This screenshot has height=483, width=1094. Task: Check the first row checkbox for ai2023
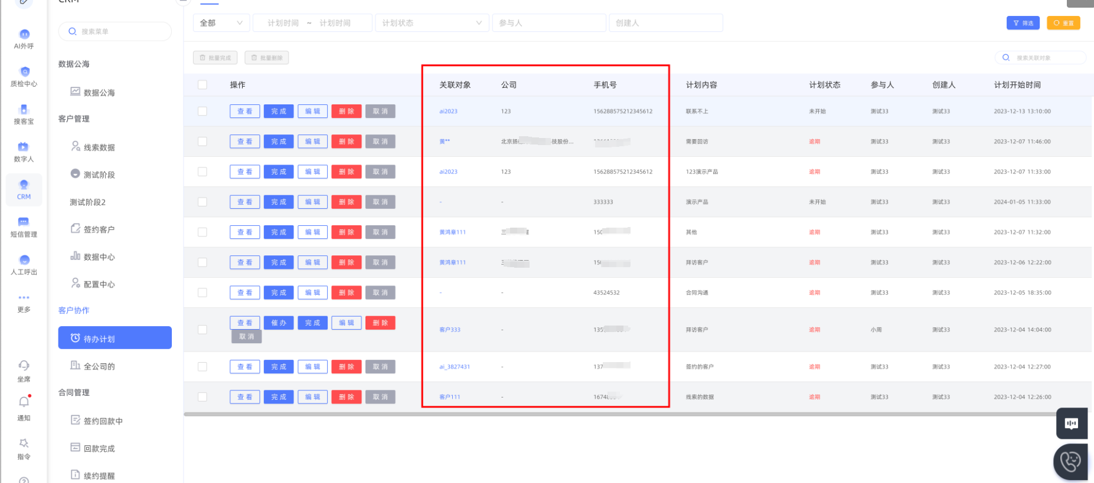203,111
